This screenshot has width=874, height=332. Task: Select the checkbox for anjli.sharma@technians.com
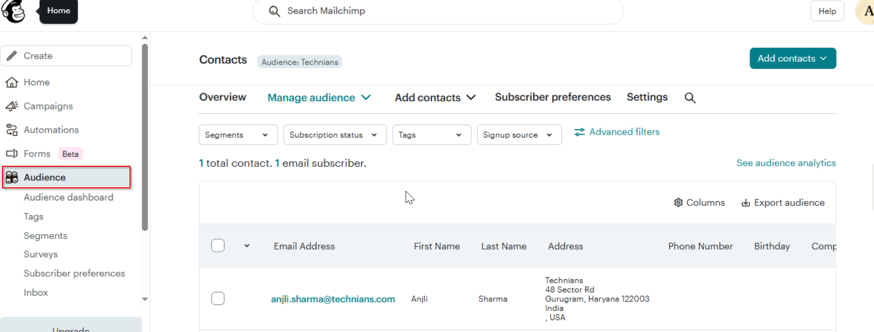[218, 298]
